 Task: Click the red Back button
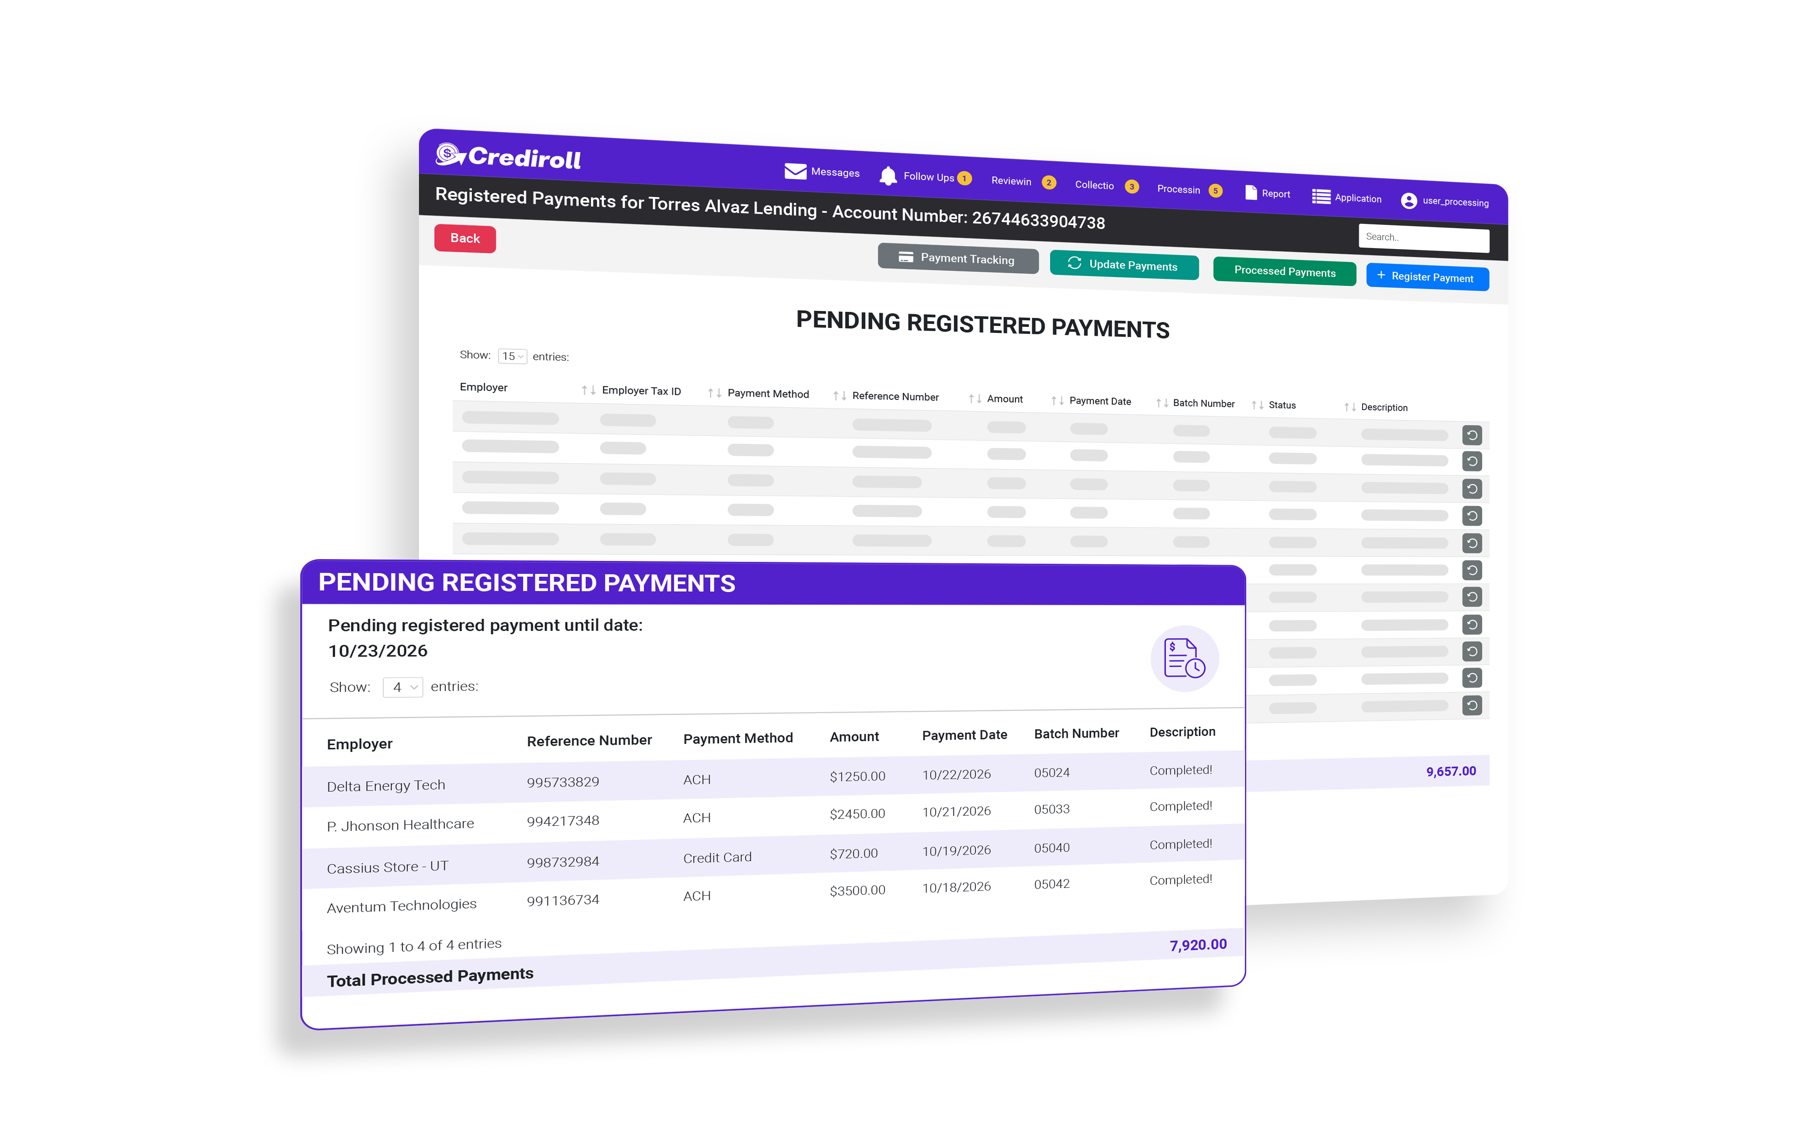(x=465, y=239)
